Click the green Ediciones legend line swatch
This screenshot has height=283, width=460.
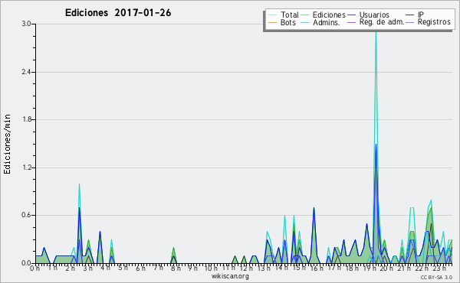(305, 15)
